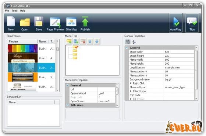The height and width of the screenshot is (136, 206).
Task: Open the Tools menu
Action: 14,11
